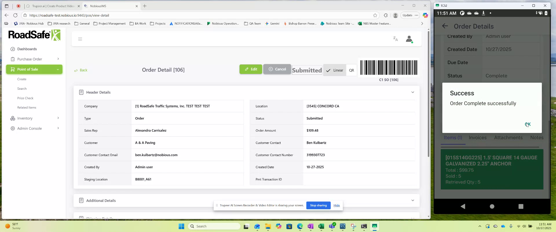The image size is (556, 232).
Task: Expand the Additional Details section
Action: [x=413, y=200]
